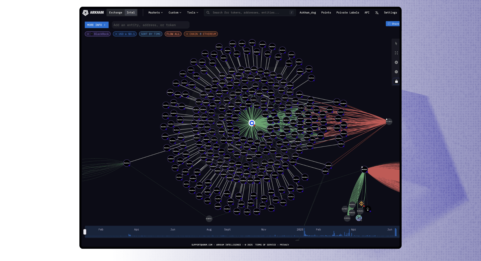Click the search magnifier icon
The width and height of the screenshot is (481, 261).
click(208, 12)
